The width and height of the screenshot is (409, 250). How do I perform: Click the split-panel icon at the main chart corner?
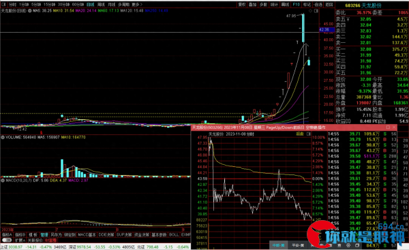[316, 11]
